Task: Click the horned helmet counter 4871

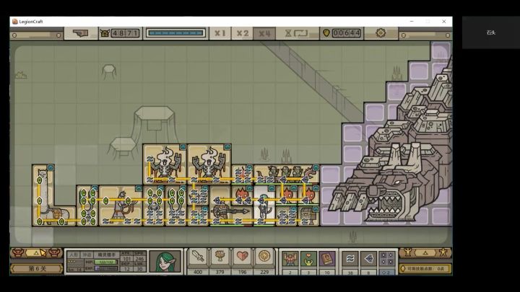Action: 120,33
